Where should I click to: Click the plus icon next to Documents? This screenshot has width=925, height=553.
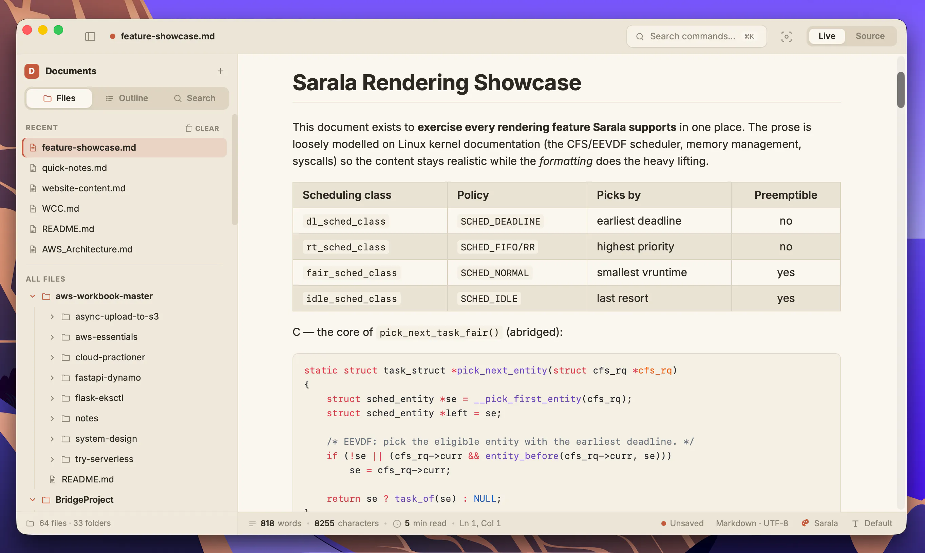[x=220, y=71]
